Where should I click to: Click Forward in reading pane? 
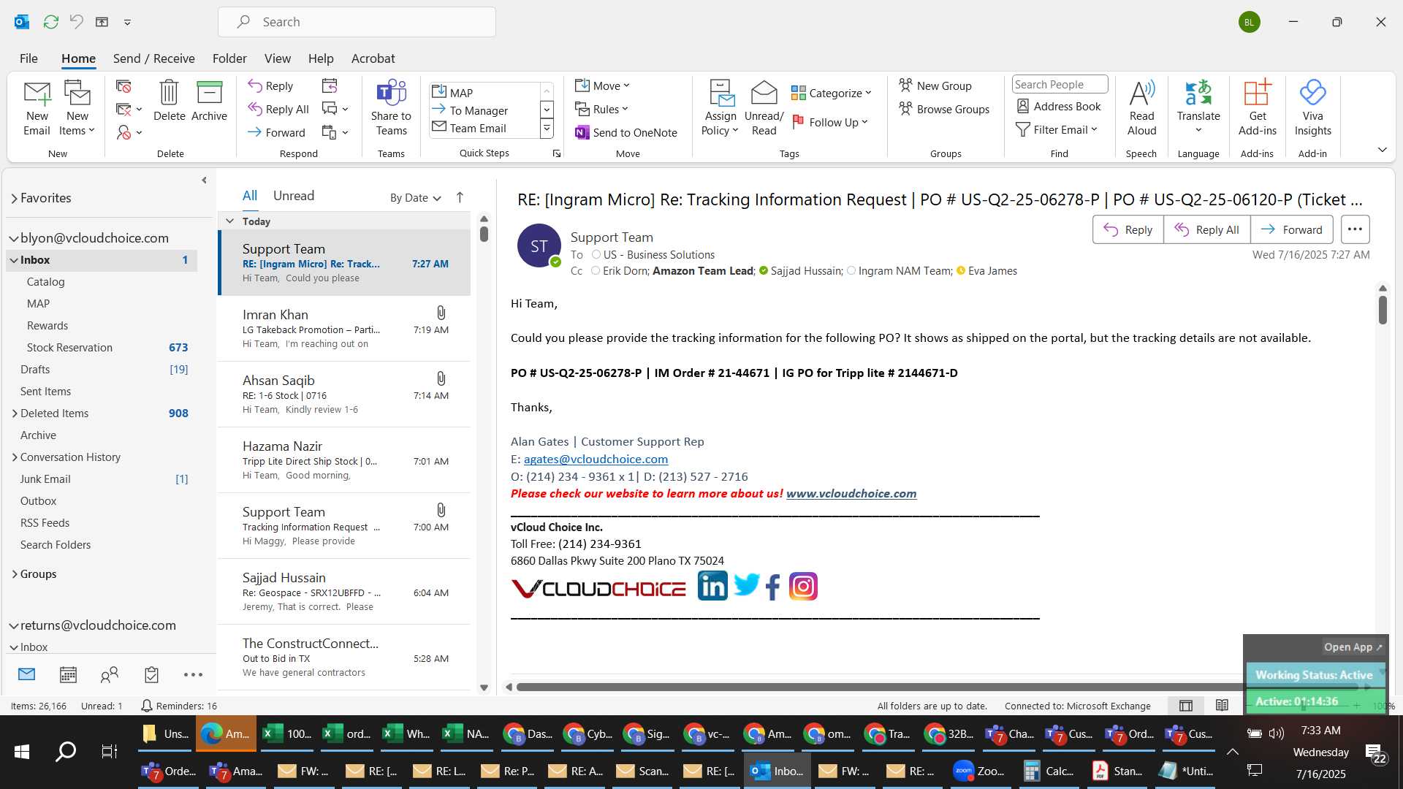click(x=1291, y=229)
